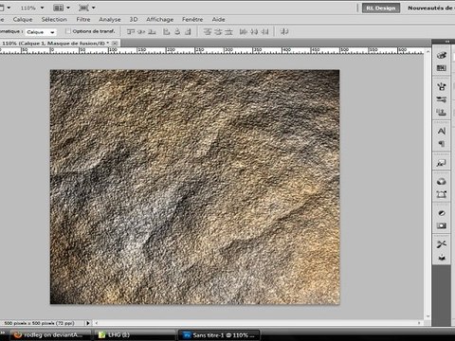Expand the Arrange Documents dropdown arrow

pyautogui.click(x=68, y=8)
